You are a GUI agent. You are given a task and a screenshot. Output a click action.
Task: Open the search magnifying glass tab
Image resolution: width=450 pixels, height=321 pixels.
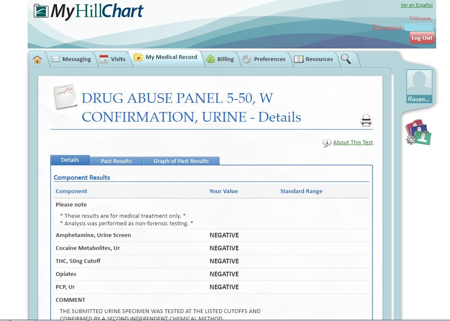click(x=346, y=59)
